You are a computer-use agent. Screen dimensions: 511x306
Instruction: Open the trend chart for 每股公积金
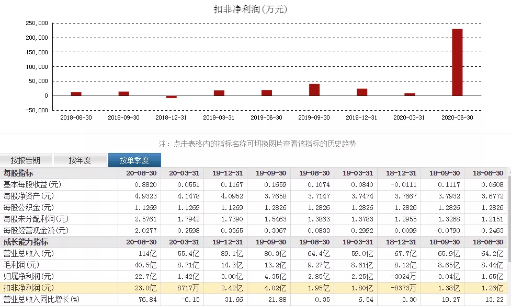pyautogui.click(x=26, y=208)
